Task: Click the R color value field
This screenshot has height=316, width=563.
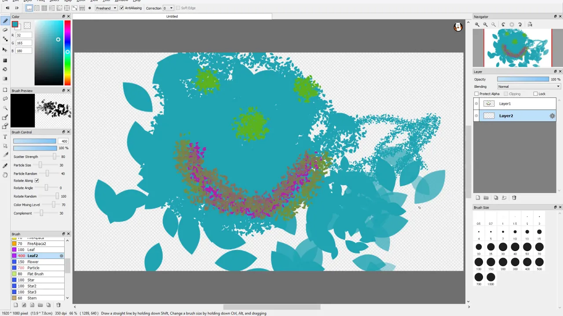Action: pyautogui.click(x=24, y=35)
